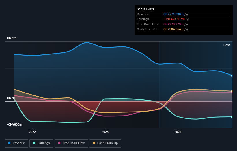Click the Cash From Op endpoint marker on the orange line
This screenshot has width=237, height=151.
click(232, 91)
